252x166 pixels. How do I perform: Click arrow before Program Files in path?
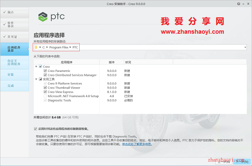coord(47,47)
